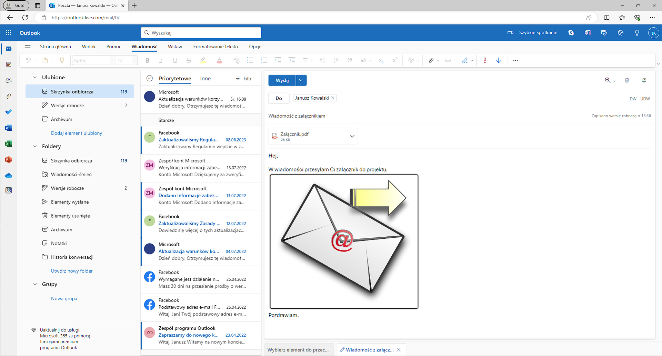Screen dimensions: 662x356
Task: Attach a file with the paperclip
Action: [431, 60]
